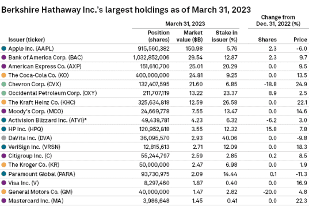The height and width of the screenshot is (207, 309).
Task: Click the teal dot beside Paramount Global (PARA)
Action: (4, 174)
